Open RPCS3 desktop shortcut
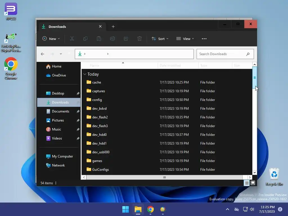 coord(11,11)
